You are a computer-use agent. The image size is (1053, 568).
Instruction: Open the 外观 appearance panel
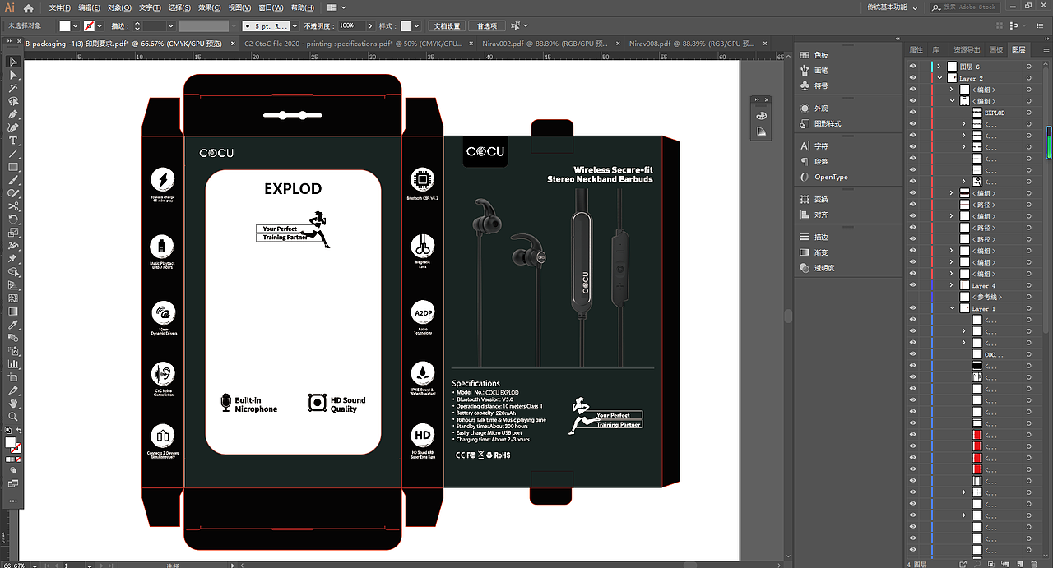[x=816, y=109]
